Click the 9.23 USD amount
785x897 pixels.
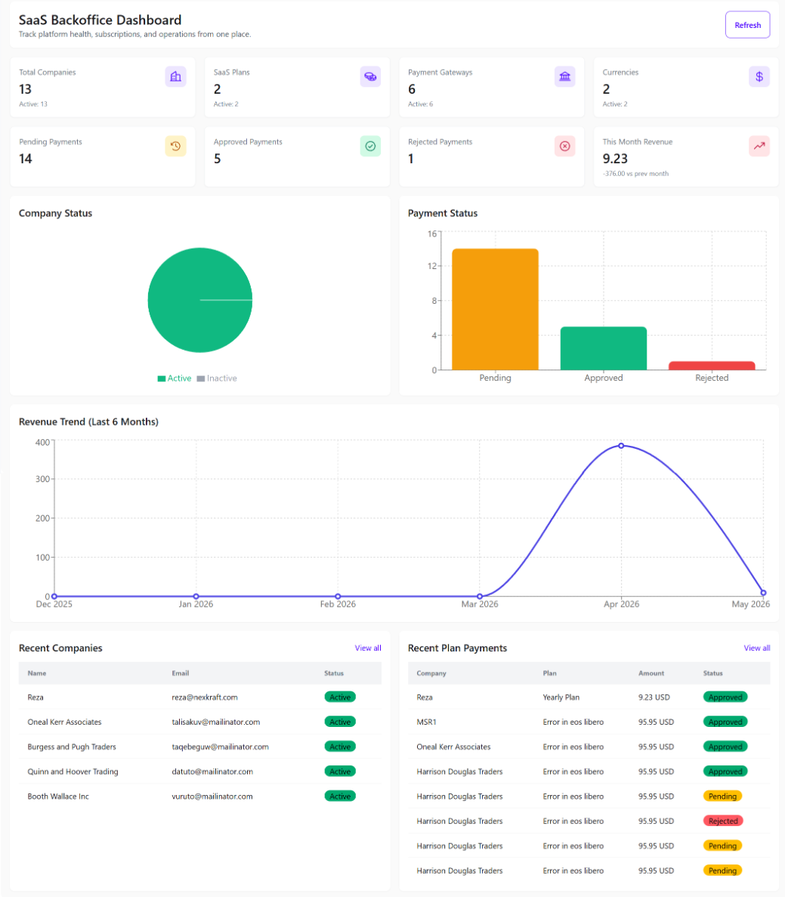[x=654, y=697]
